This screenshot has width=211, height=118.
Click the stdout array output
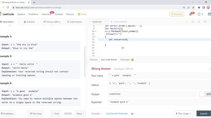click(x=130, y=83)
